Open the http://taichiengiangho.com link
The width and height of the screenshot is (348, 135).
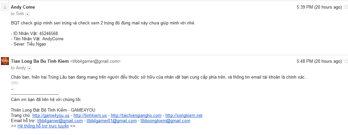(x=136, y=115)
